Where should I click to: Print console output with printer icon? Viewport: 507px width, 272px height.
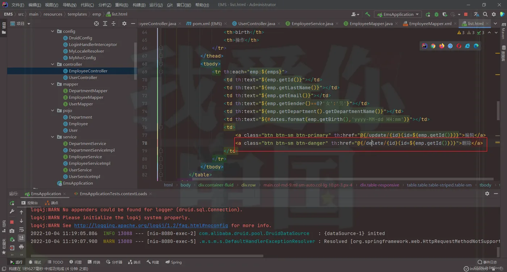tap(21, 247)
